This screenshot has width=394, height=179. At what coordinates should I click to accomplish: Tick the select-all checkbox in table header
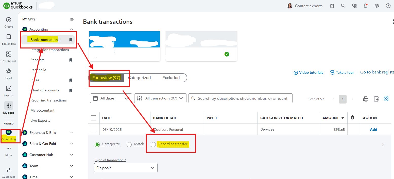(94, 118)
